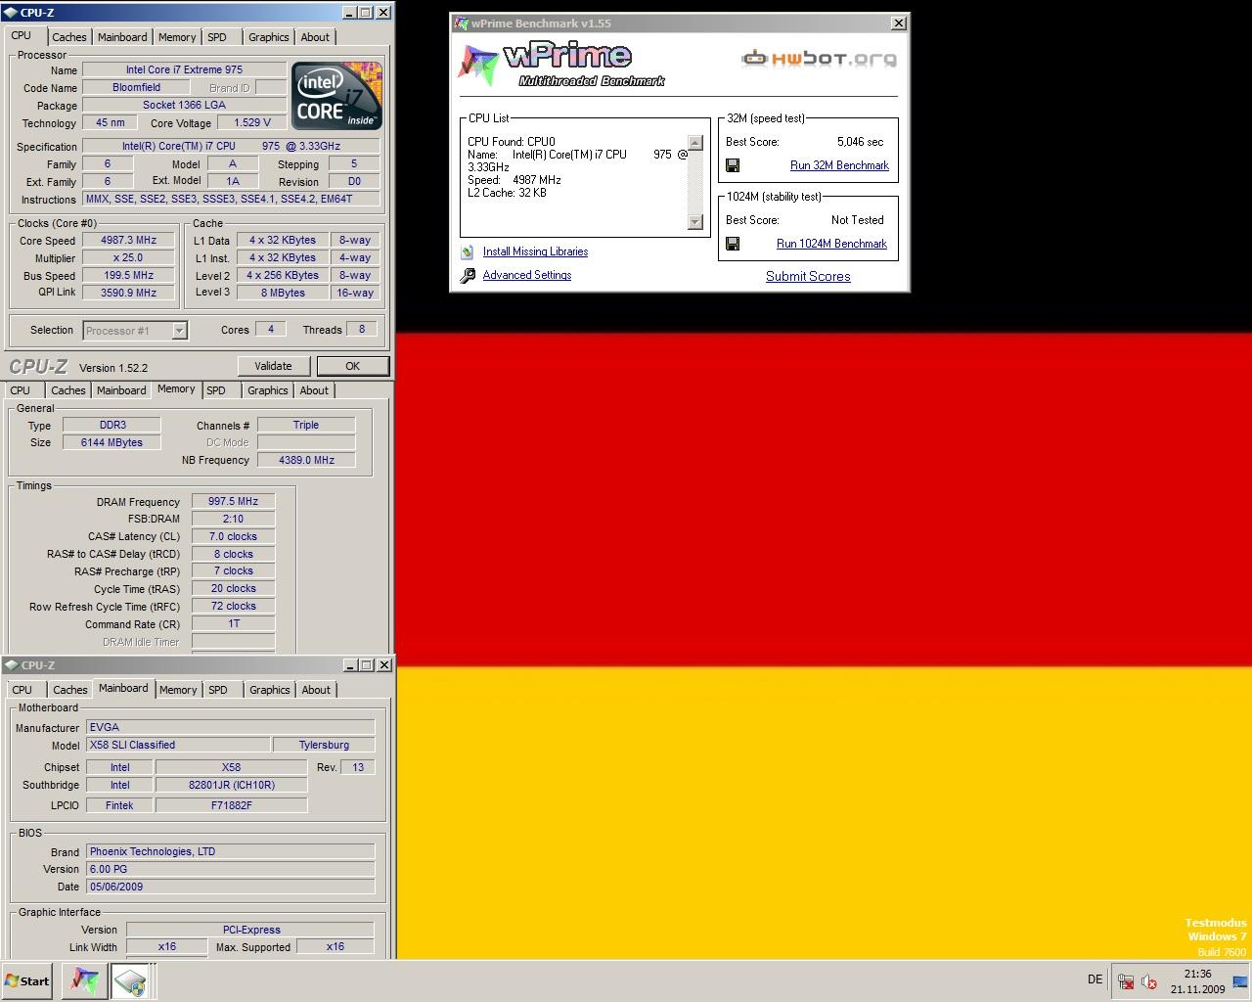
Task: Click the OK button in CPU-Z
Action: click(352, 366)
